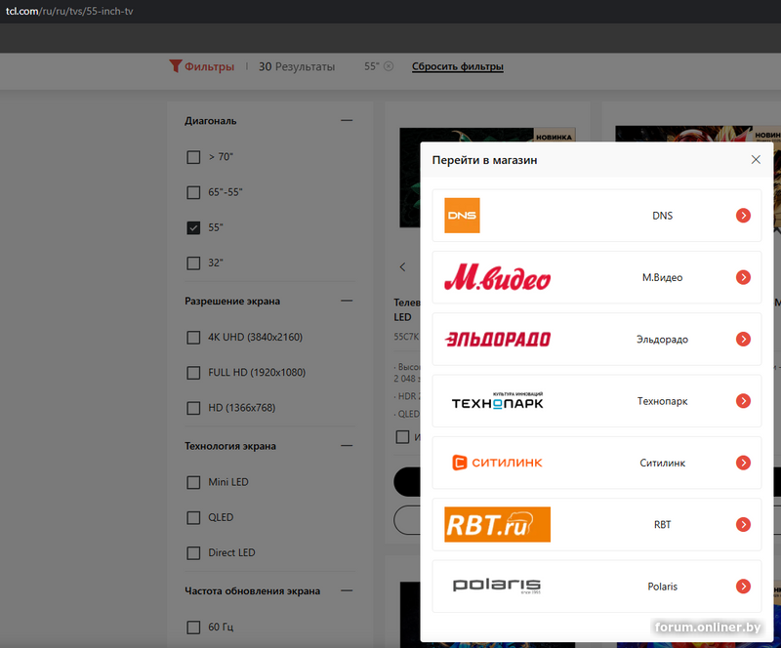Click the Эльдорадо store logo
The height and width of the screenshot is (648, 781).
pyautogui.click(x=497, y=340)
